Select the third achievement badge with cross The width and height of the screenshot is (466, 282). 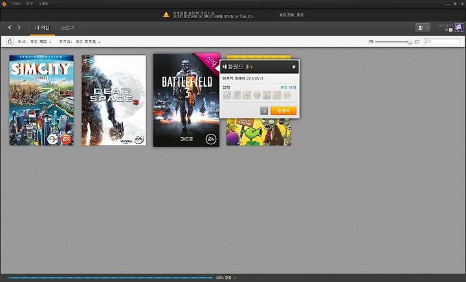[x=247, y=95]
